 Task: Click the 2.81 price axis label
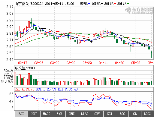[10, 33]
